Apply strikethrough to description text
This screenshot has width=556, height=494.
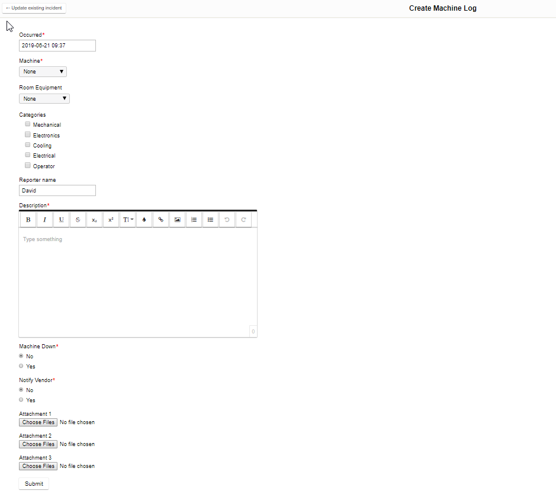pos(78,219)
